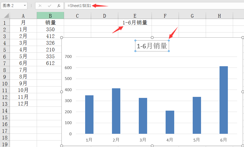Click title box's bottom-right blue handle

pos(169,51)
